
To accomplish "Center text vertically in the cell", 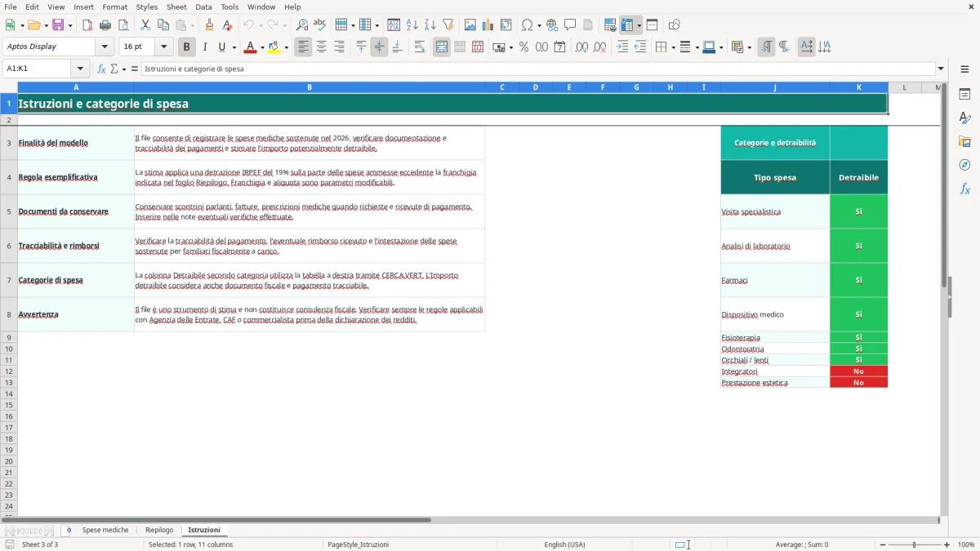I will tap(379, 47).
